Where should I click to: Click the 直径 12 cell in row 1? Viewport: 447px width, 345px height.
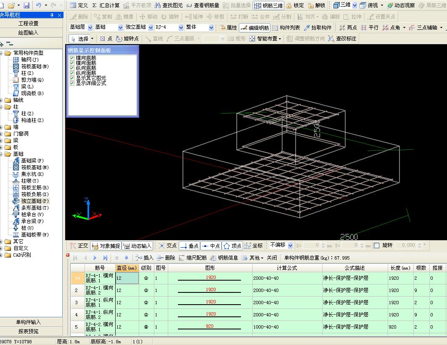(x=127, y=278)
